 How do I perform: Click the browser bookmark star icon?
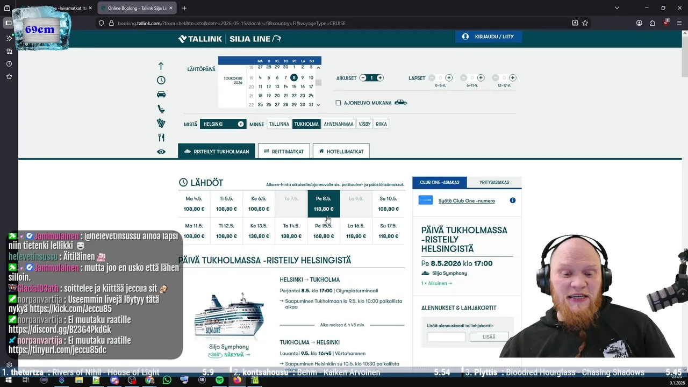click(585, 23)
